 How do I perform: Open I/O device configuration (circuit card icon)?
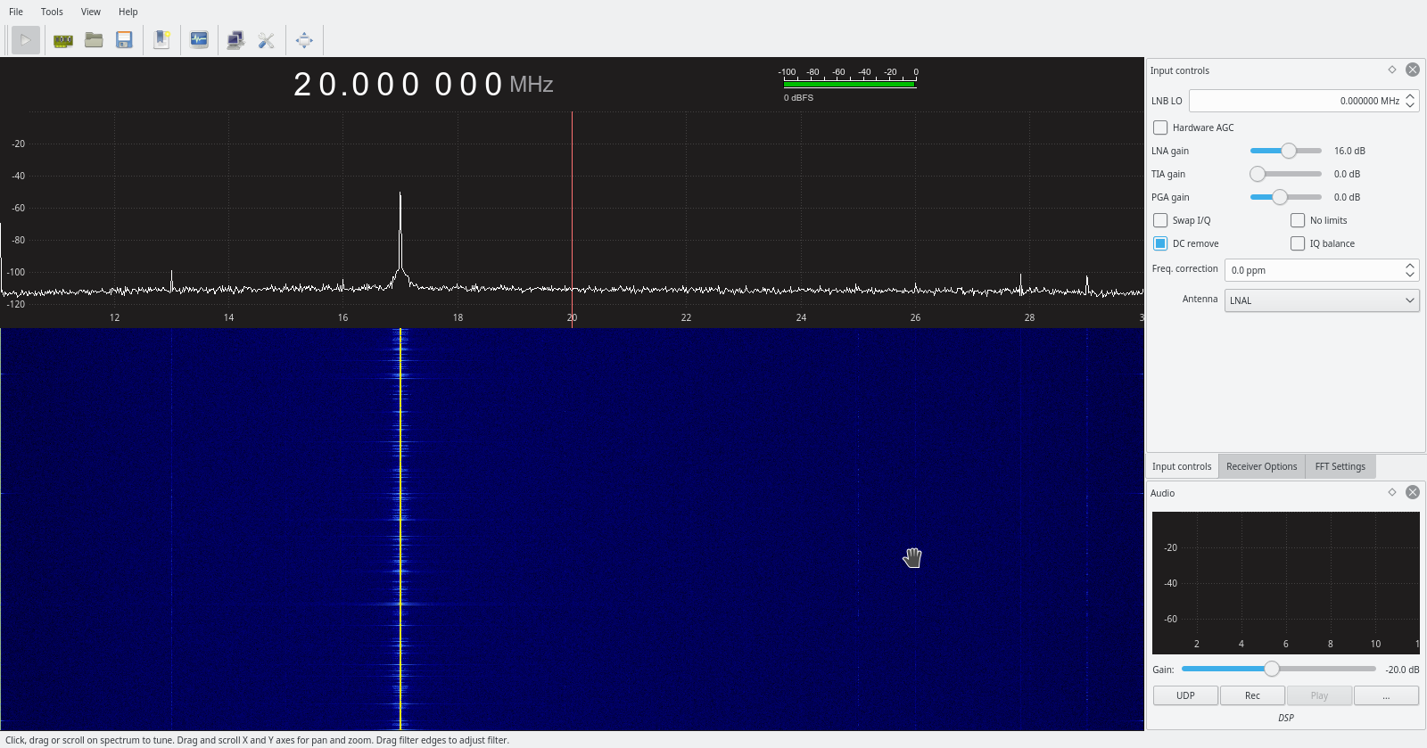pyautogui.click(x=63, y=40)
